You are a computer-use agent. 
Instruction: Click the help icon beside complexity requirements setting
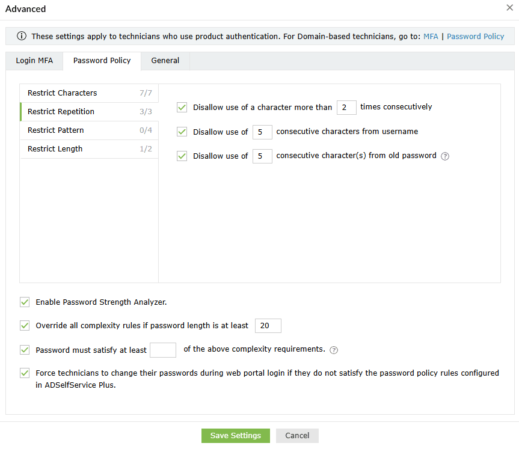click(x=333, y=350)
